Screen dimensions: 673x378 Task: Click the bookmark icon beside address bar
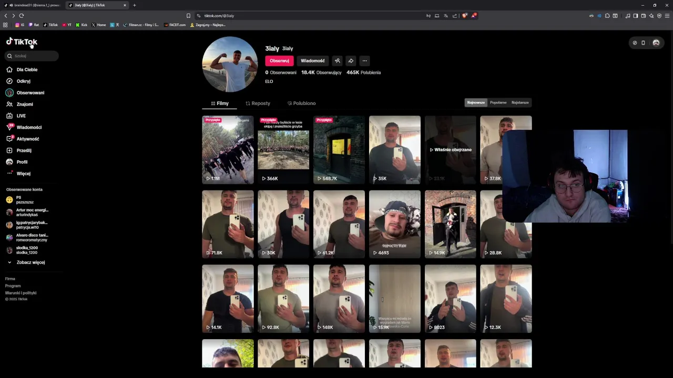pyautogui.click(x=188, y=16)
